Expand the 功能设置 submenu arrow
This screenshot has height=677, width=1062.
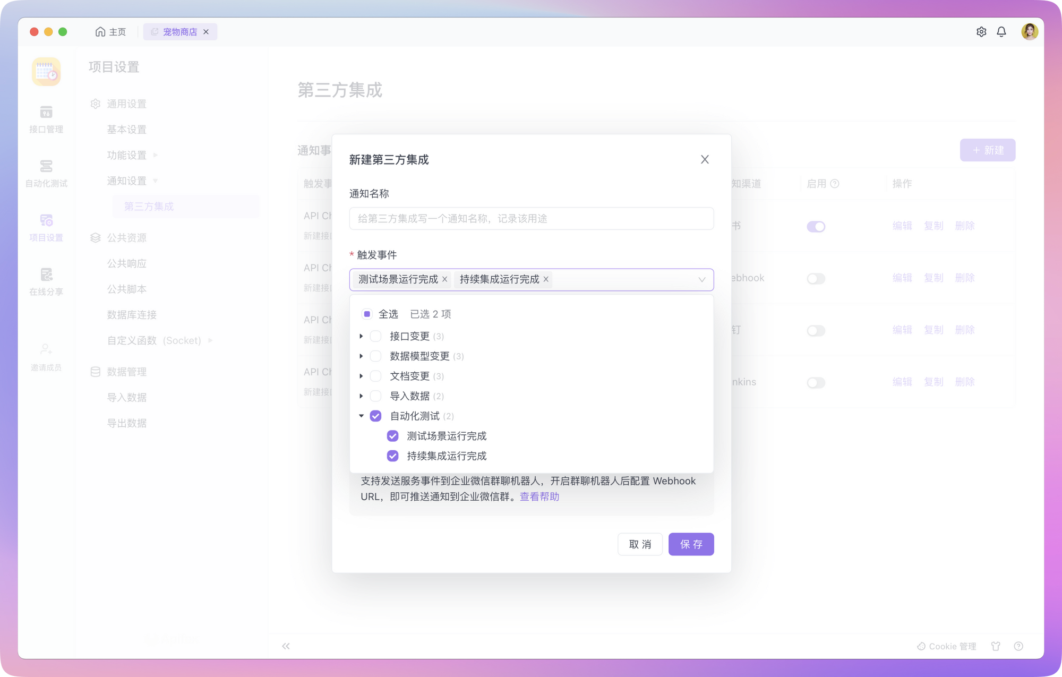click(x=156, y=155)
